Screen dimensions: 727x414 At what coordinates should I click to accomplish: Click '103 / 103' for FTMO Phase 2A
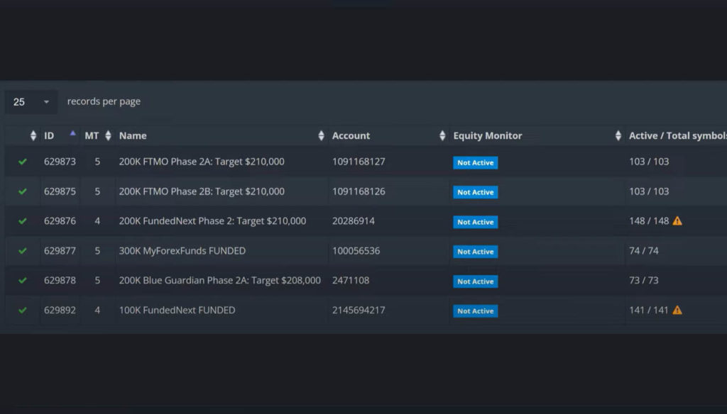click(x=649, y=162)
